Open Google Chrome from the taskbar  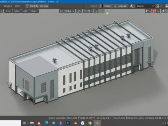tap(90, 123)
